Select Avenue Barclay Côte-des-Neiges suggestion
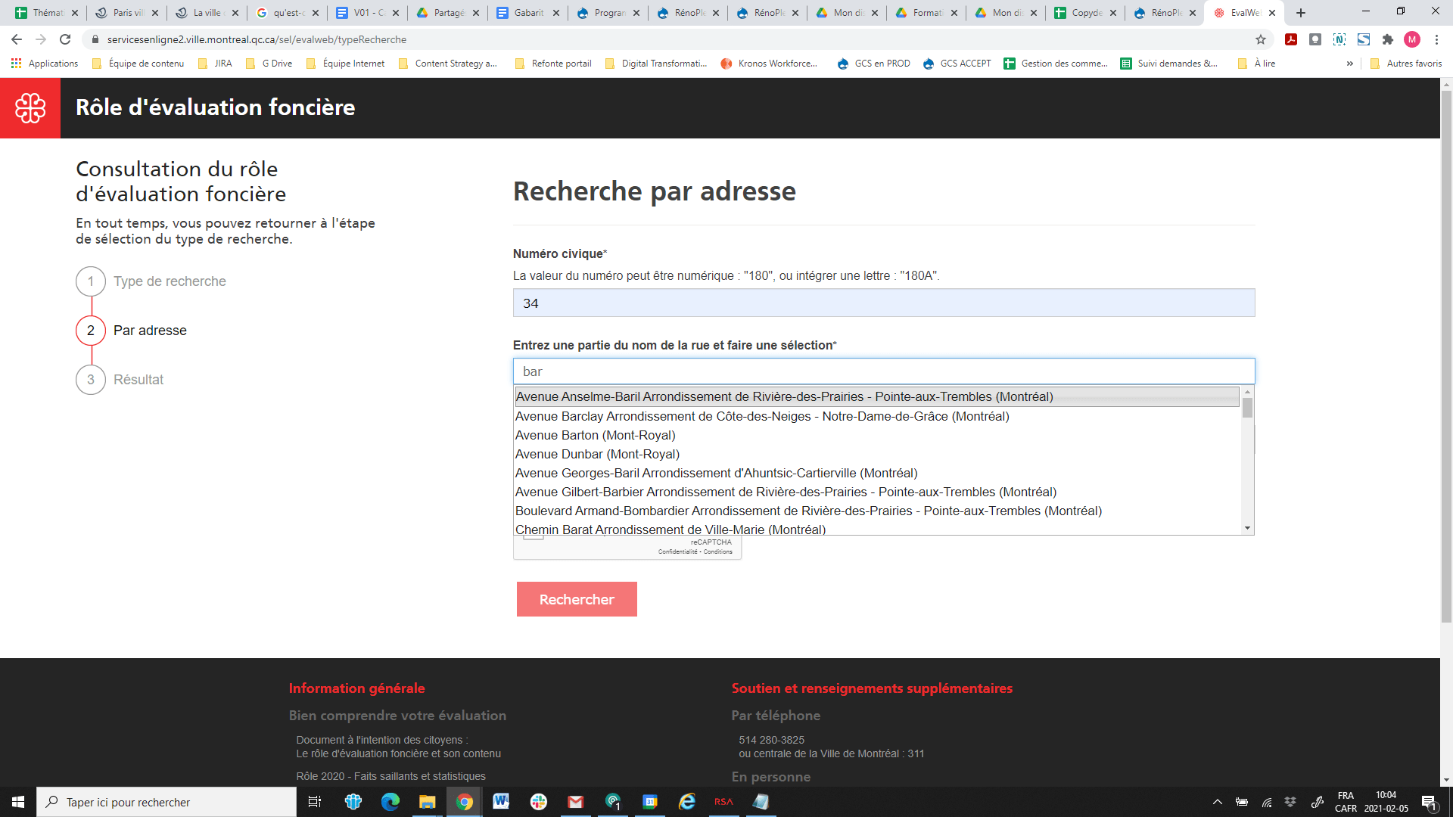The image size is (1453, 817). [876, 416]
